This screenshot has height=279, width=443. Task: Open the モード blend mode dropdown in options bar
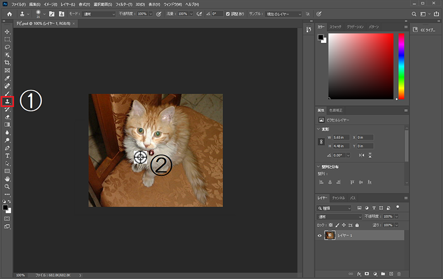pyautogui.click(x=99, y=13)
